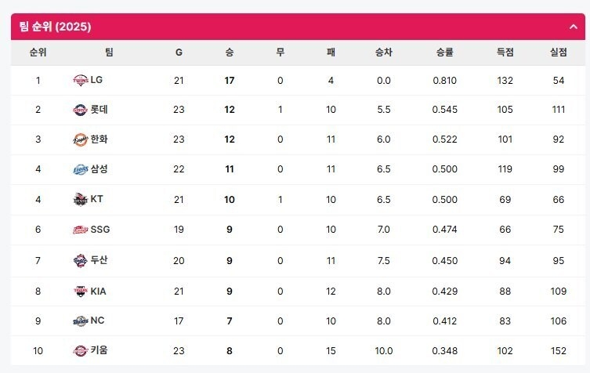Click the 삼성 Lions team logo
The height and width of the screenshot is (373, 590).
(80, 169)
